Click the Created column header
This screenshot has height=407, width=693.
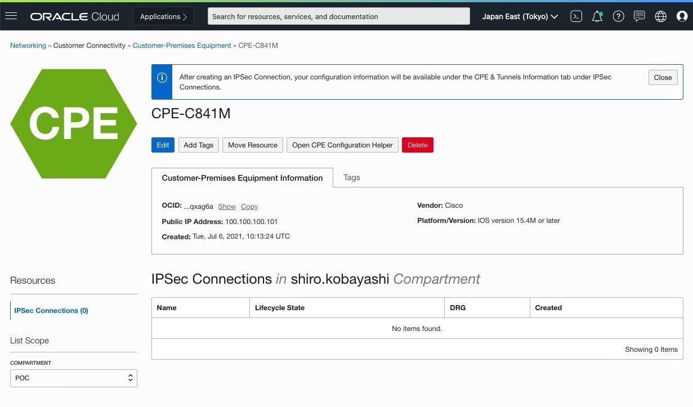[x=606, y=308]
